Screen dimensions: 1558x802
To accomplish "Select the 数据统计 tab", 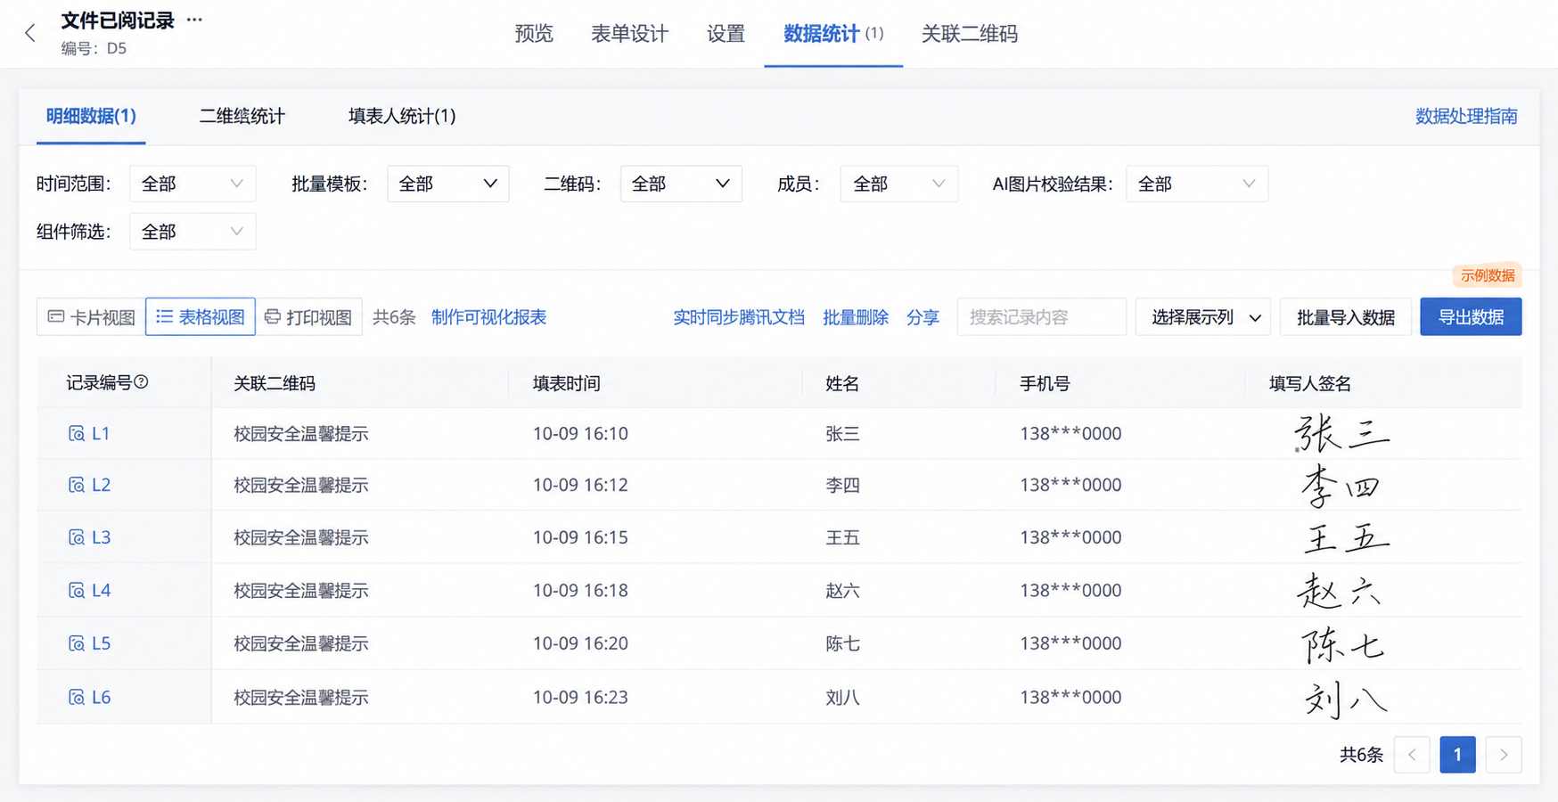I will click(832, 34).
